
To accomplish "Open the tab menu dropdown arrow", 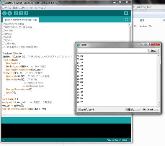I will [x=126, y=20].
